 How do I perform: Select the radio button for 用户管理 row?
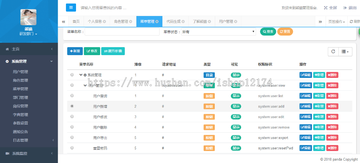point(72,85)
